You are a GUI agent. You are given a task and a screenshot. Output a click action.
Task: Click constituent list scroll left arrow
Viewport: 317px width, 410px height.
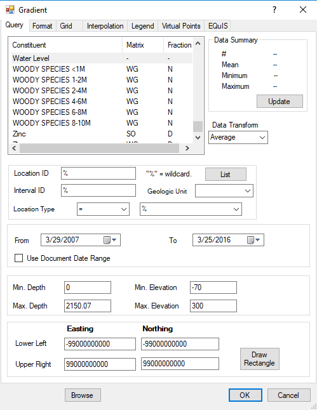click(x=14, y=149)
